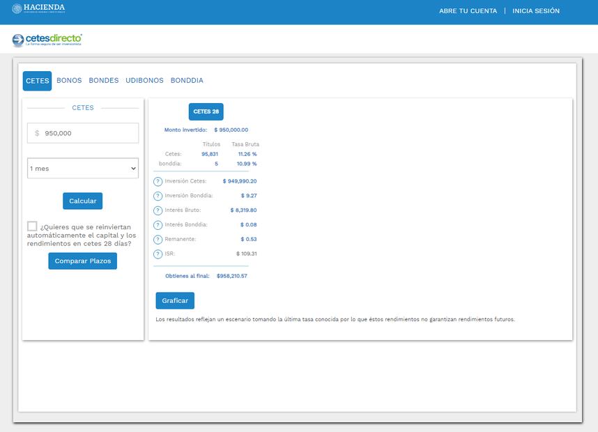Click the bonddia títulos value 5
Viewport: 598px width, 432px height.
(216, 164)
